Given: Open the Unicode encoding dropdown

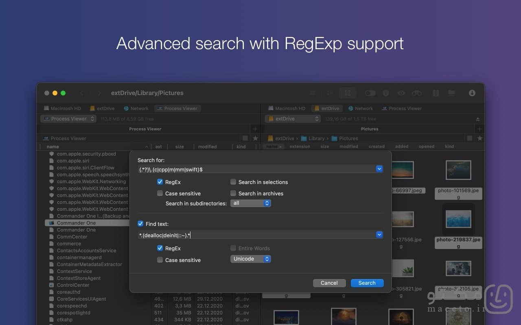Looking at the screenshot, I should point(251,259).
